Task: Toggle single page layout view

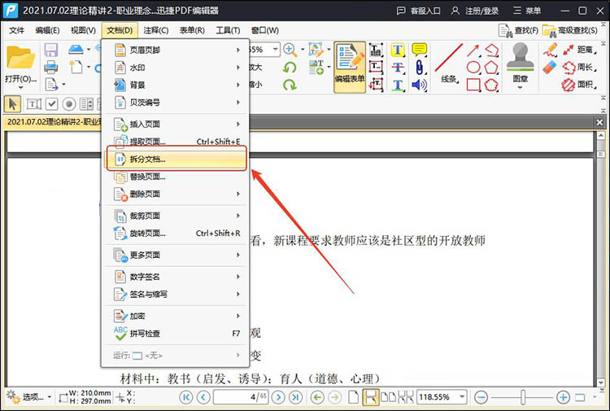Action: coord(353,397)
